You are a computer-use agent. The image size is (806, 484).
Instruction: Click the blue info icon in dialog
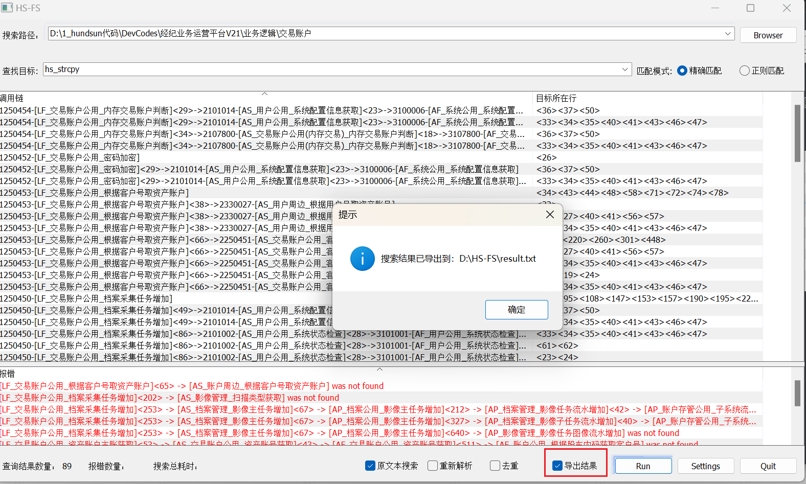(x=362, y=259)
